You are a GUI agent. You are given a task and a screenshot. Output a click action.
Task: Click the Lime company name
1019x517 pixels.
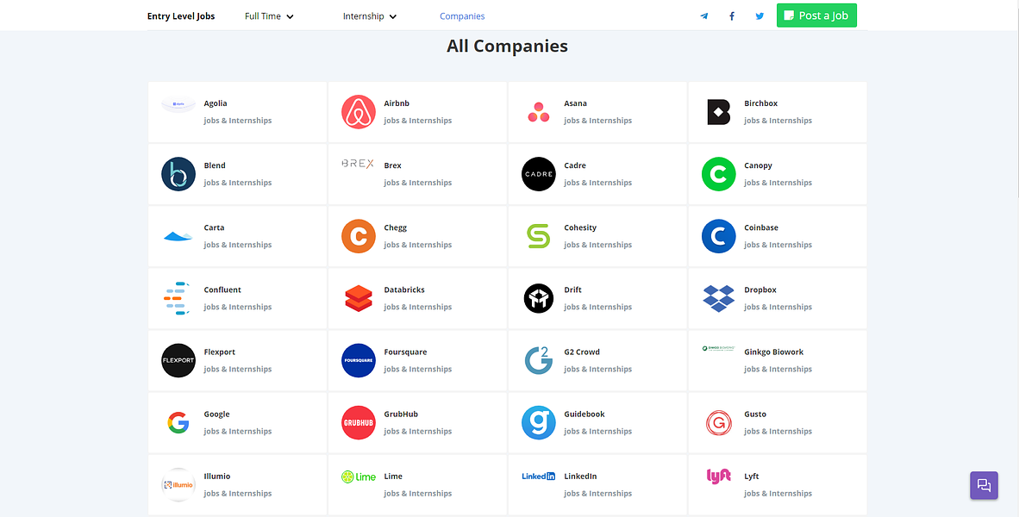pyautogui.click(x=393, y=477)
